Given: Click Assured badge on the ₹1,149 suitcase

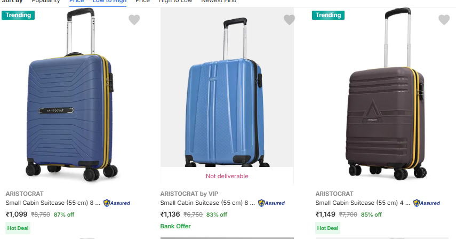Looking at the screenshot, I should (x=427, y=203).
